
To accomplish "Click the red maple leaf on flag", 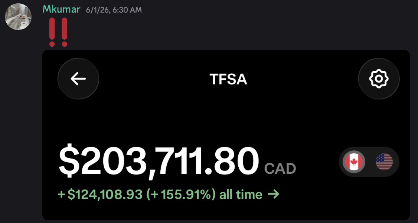I will click(354, 162).
